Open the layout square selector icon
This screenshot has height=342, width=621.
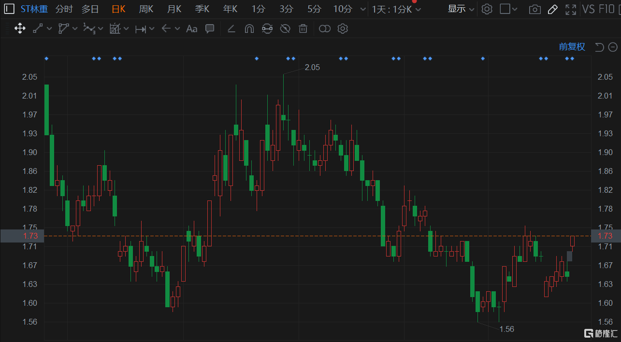[x=505, y=9]
